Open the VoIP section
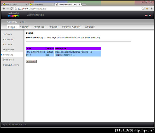The width and height of the screenshot is (155, 133). (22, 22)
